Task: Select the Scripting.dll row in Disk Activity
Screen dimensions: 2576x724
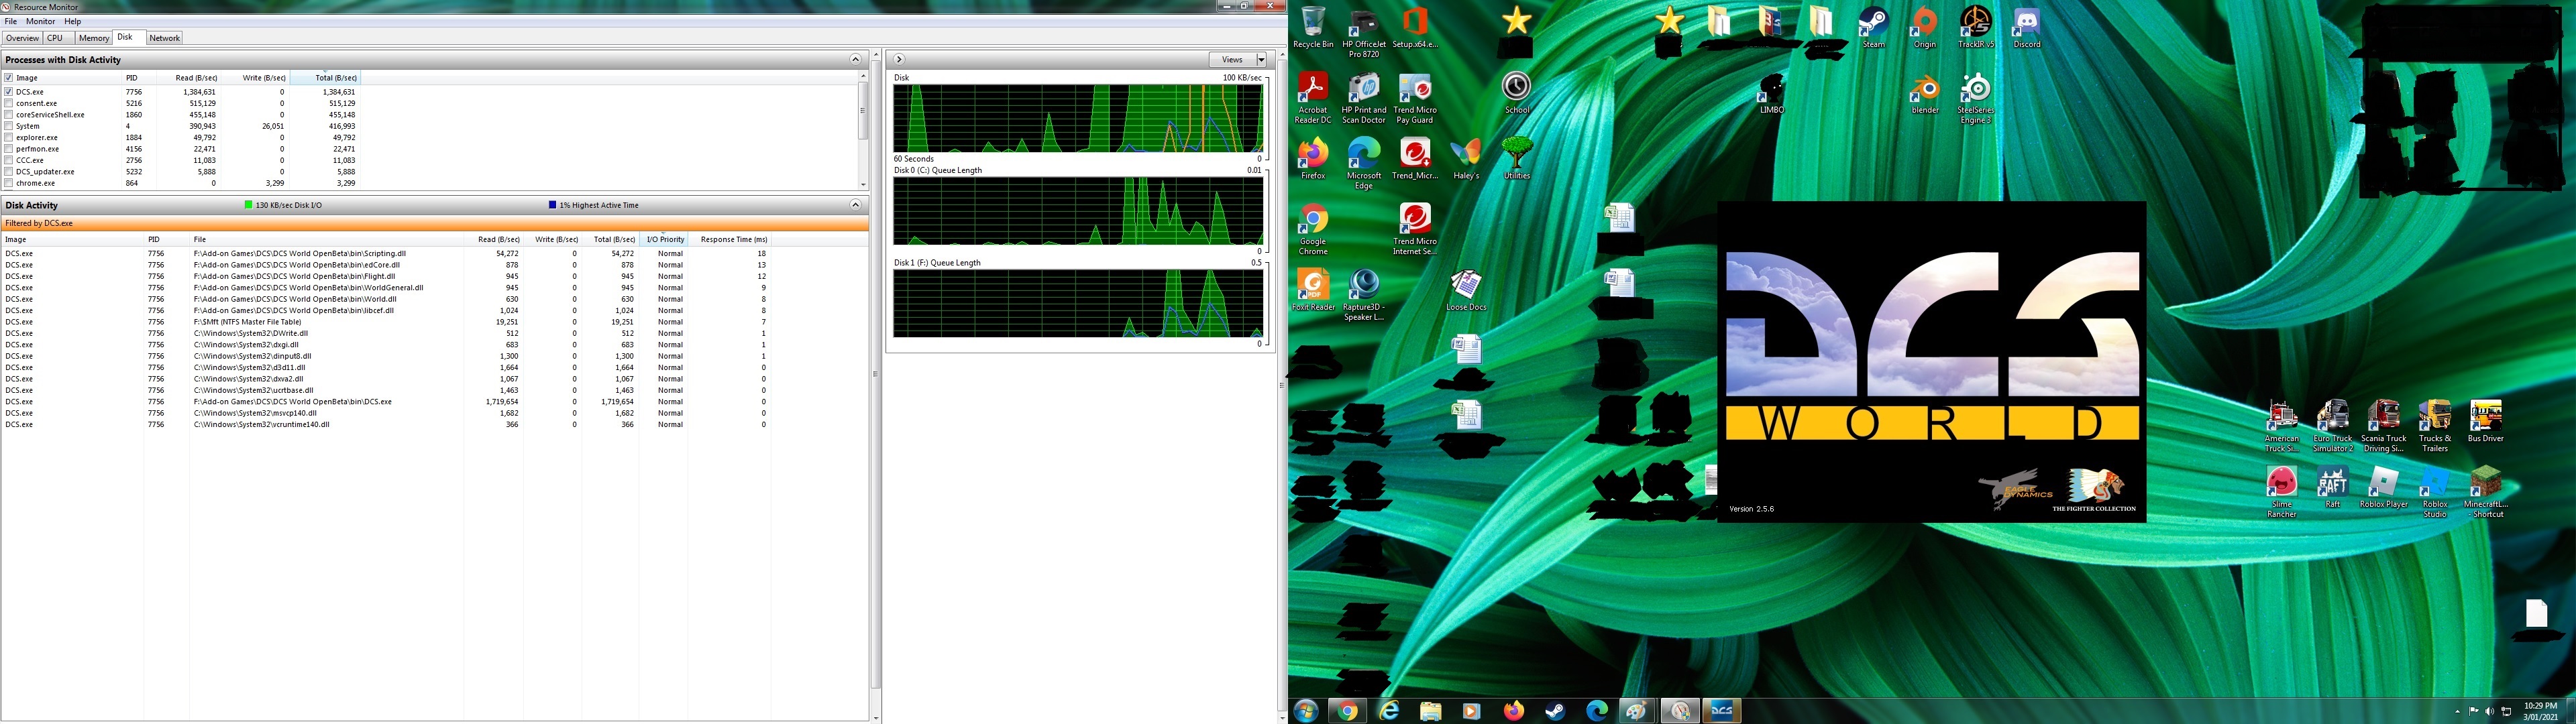Action: pos(386,254)
